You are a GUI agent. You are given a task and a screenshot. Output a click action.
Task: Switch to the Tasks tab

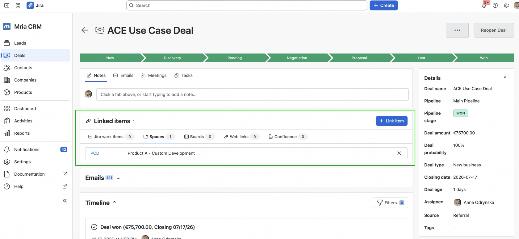pyautogui.click(x=183, y=75)
